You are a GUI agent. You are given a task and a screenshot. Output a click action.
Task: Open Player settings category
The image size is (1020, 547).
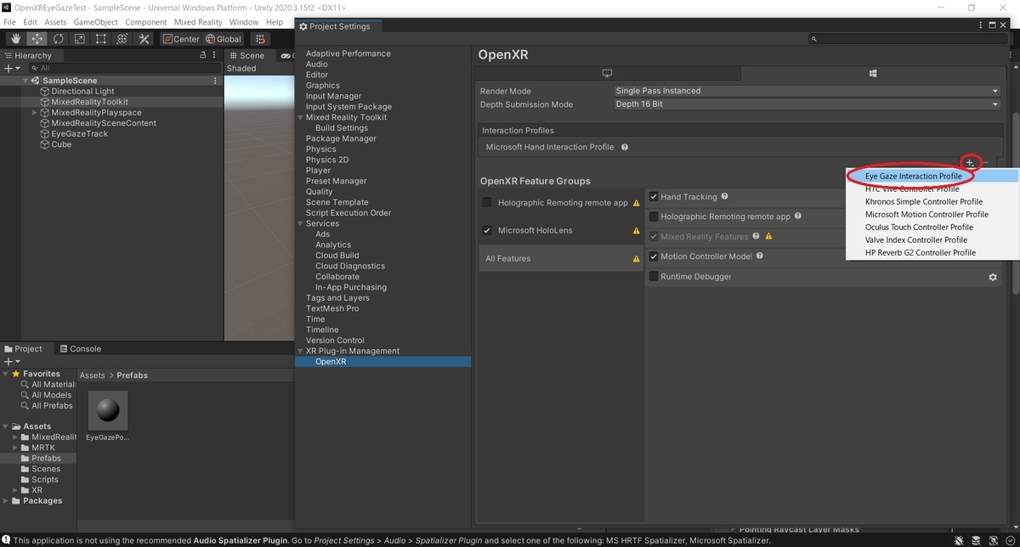coord(319,171)
